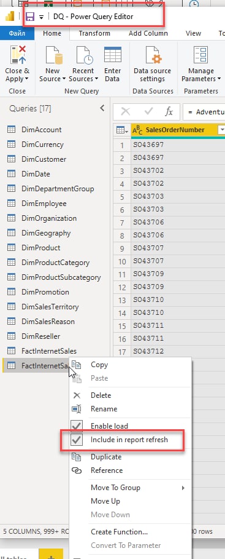Choose Duplicate from the context menu
Image resolution: width=225 pixels, height=559 pixels.
(x=130, y=457)
